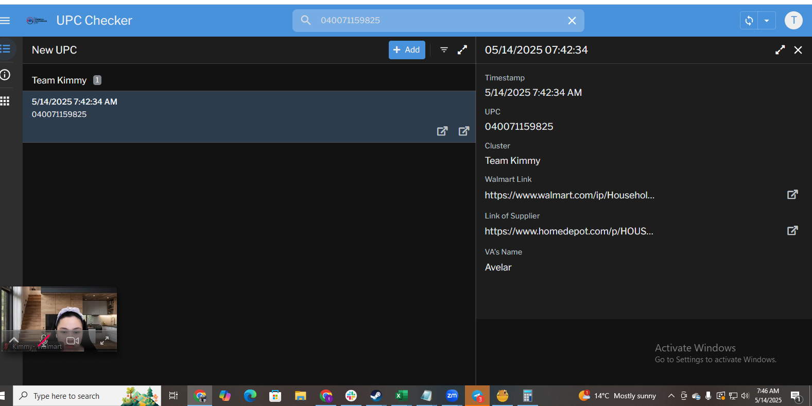Screen dimensions: 812x406
Task: Toggle microphone mute in Zoom mini window
Action: pos(44,340)
